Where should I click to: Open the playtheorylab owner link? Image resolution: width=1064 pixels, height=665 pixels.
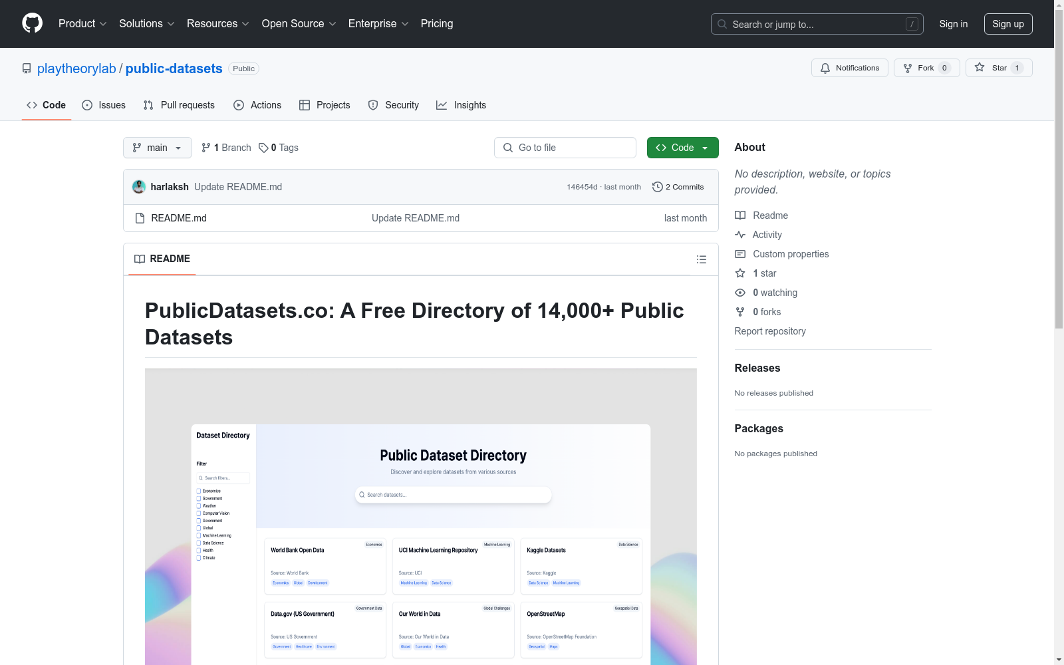(76, 68)
